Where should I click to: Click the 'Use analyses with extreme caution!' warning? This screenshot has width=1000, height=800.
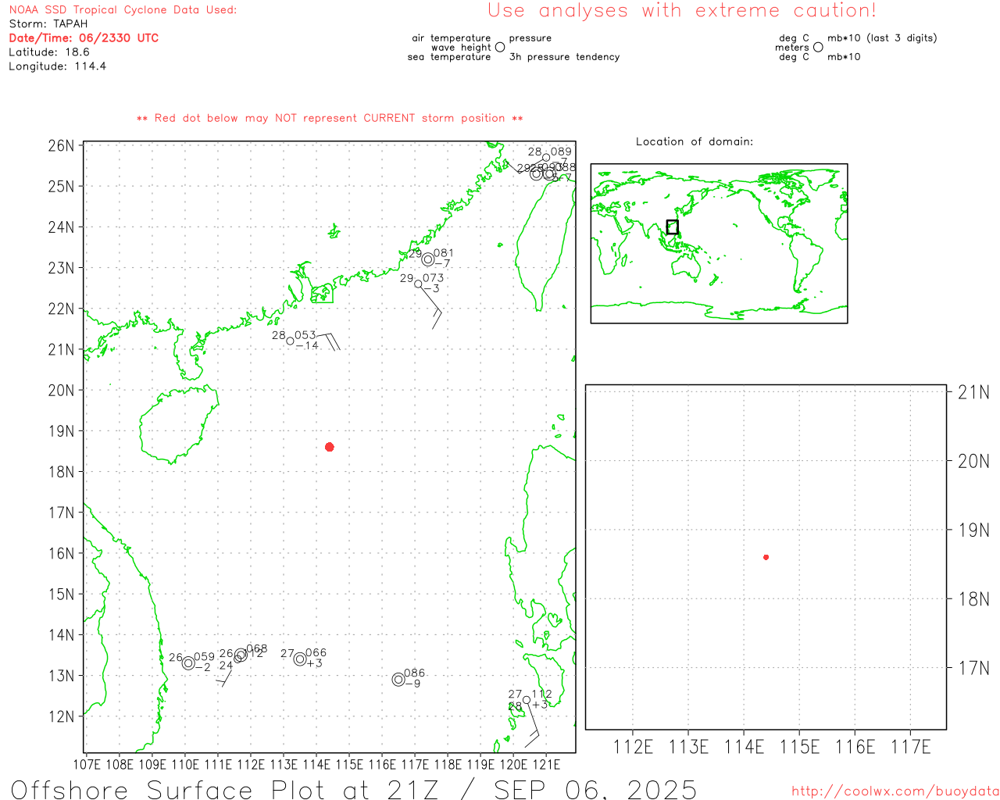[x=682, y=11]
